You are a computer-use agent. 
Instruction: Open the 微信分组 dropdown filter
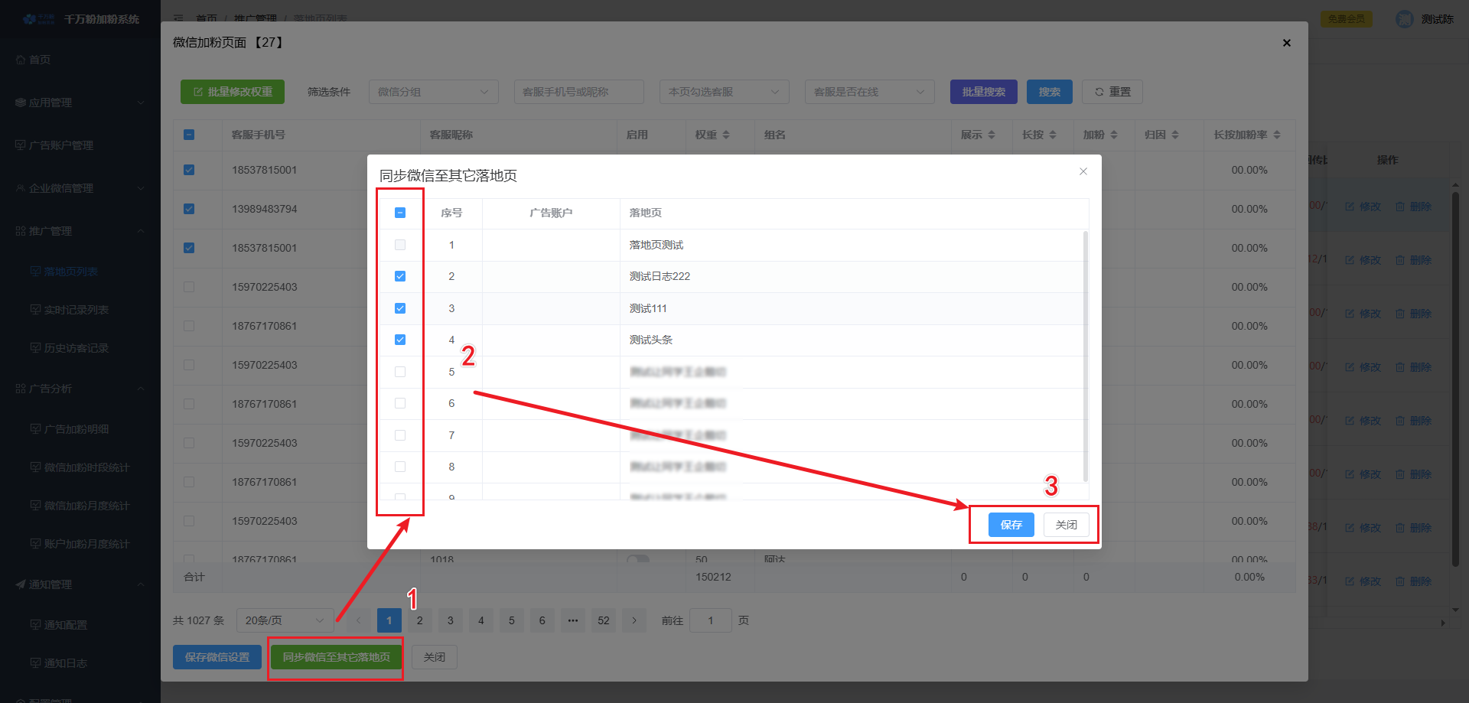coord(433,92)
